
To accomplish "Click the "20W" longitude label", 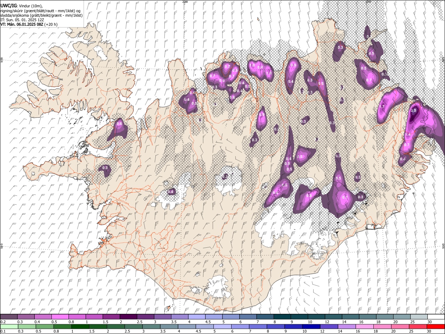I will (185, 2).
